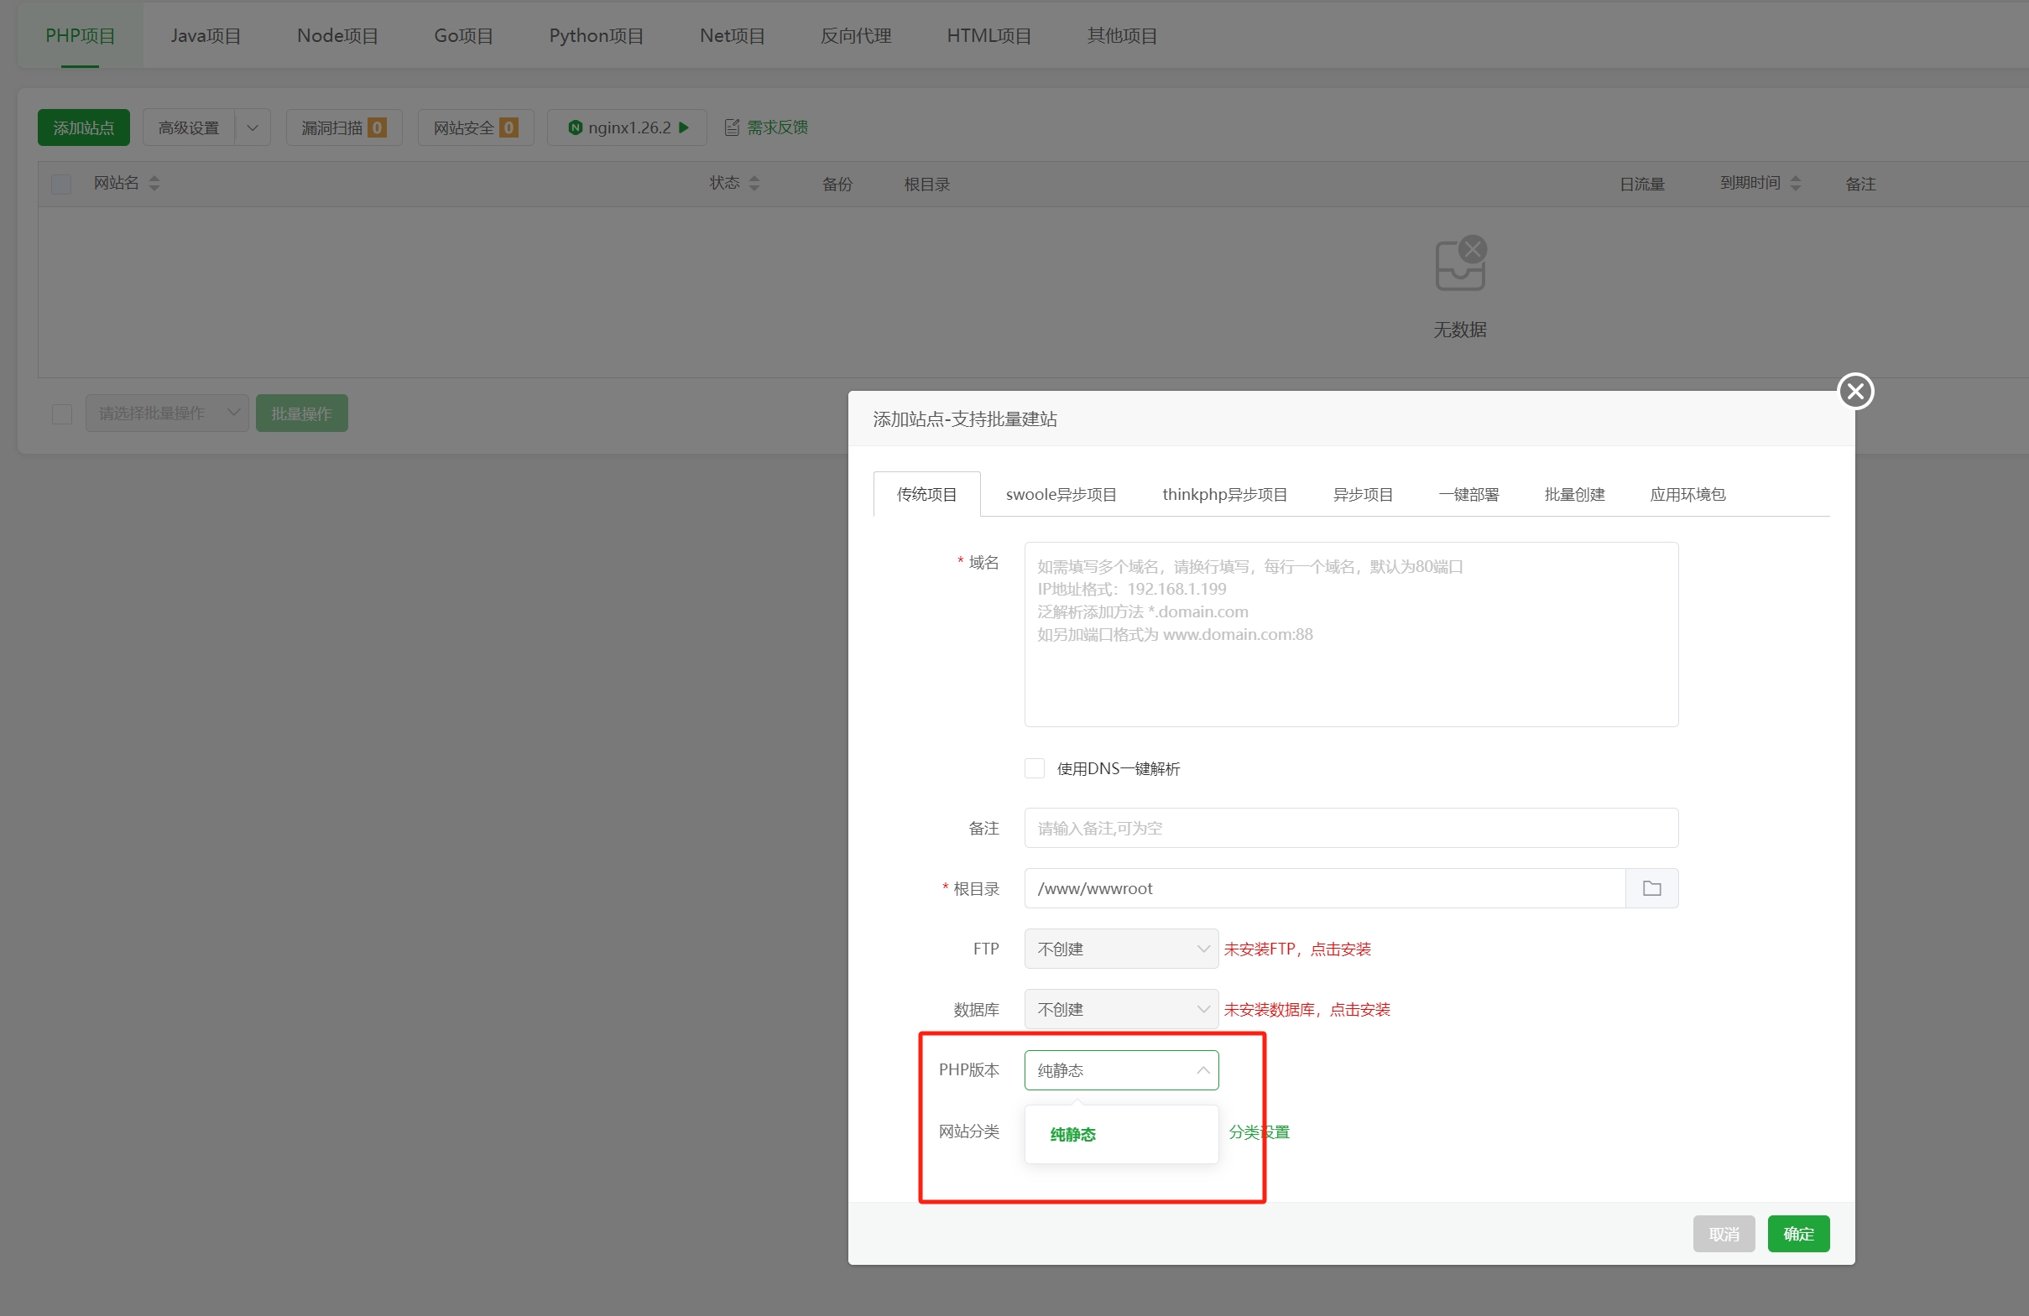This screenshot has height=1316, width=2029.
Task: Open 请选择批量操作 dropdown
Action: 167,414
